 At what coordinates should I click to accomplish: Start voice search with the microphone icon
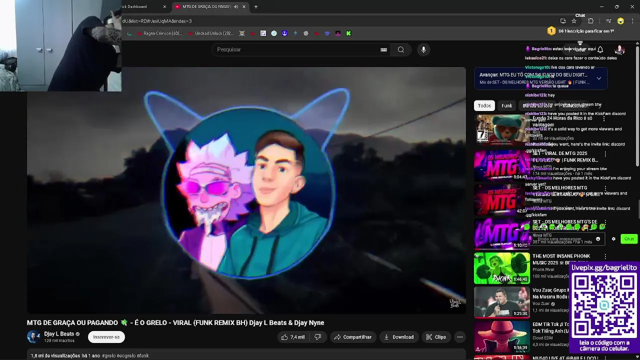(423, 49)
